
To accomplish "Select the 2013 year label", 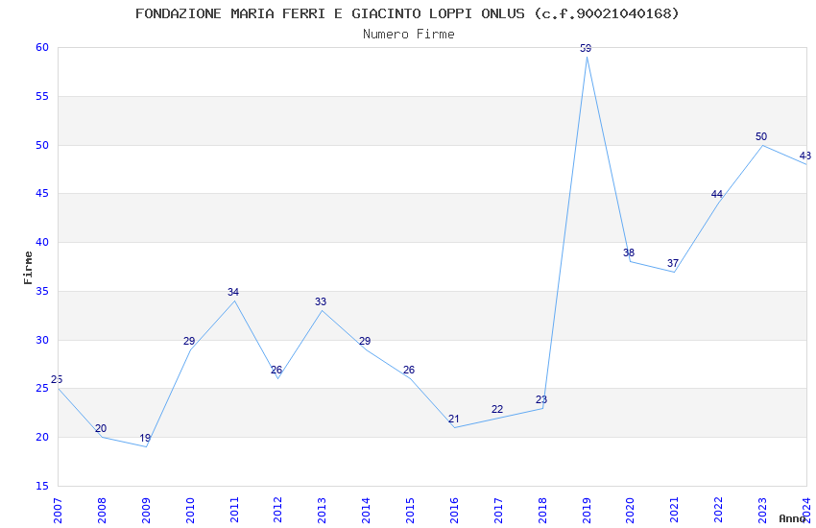I will coord(323,511).
